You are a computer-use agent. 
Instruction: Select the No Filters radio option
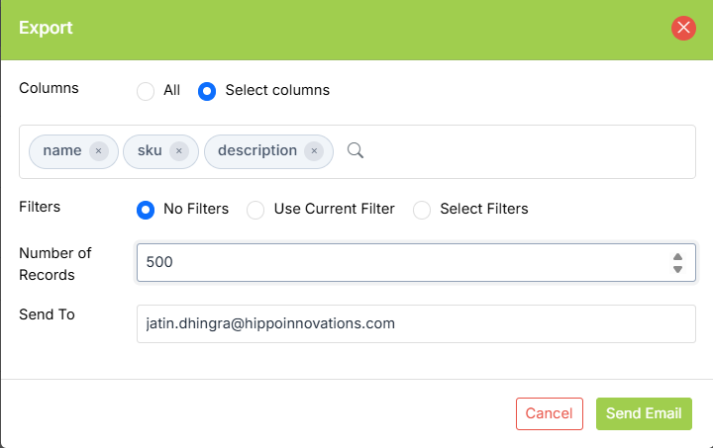(x=146, y=210)
